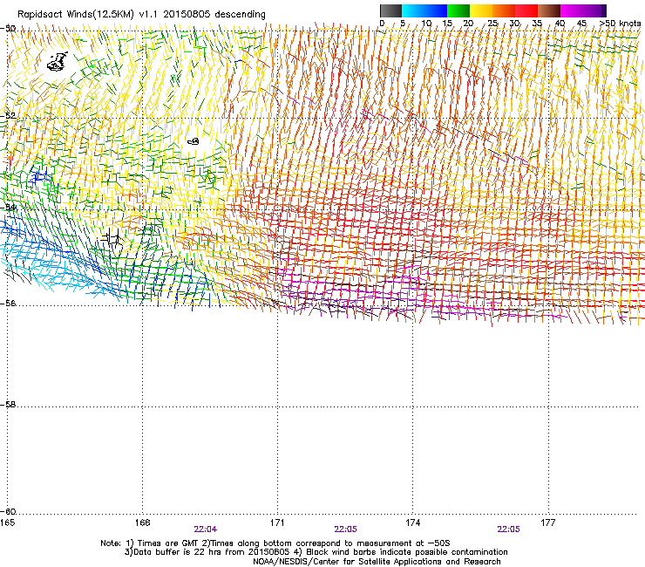The width and height of the screenshot is (645, 567).
Task: Click the 171 longitude axis label
Action: pyautogui.click(x=277, y=523)
